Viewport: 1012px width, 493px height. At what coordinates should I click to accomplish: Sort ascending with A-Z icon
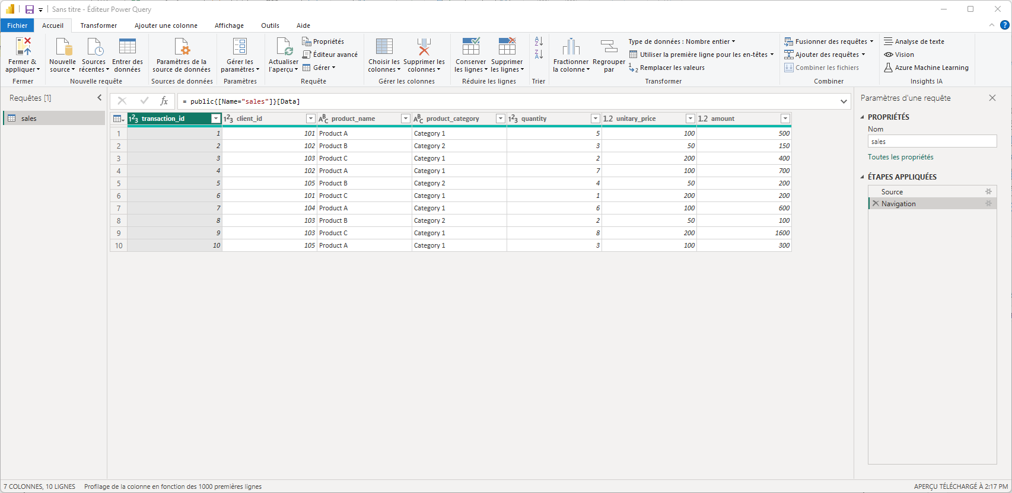[539, 41]
